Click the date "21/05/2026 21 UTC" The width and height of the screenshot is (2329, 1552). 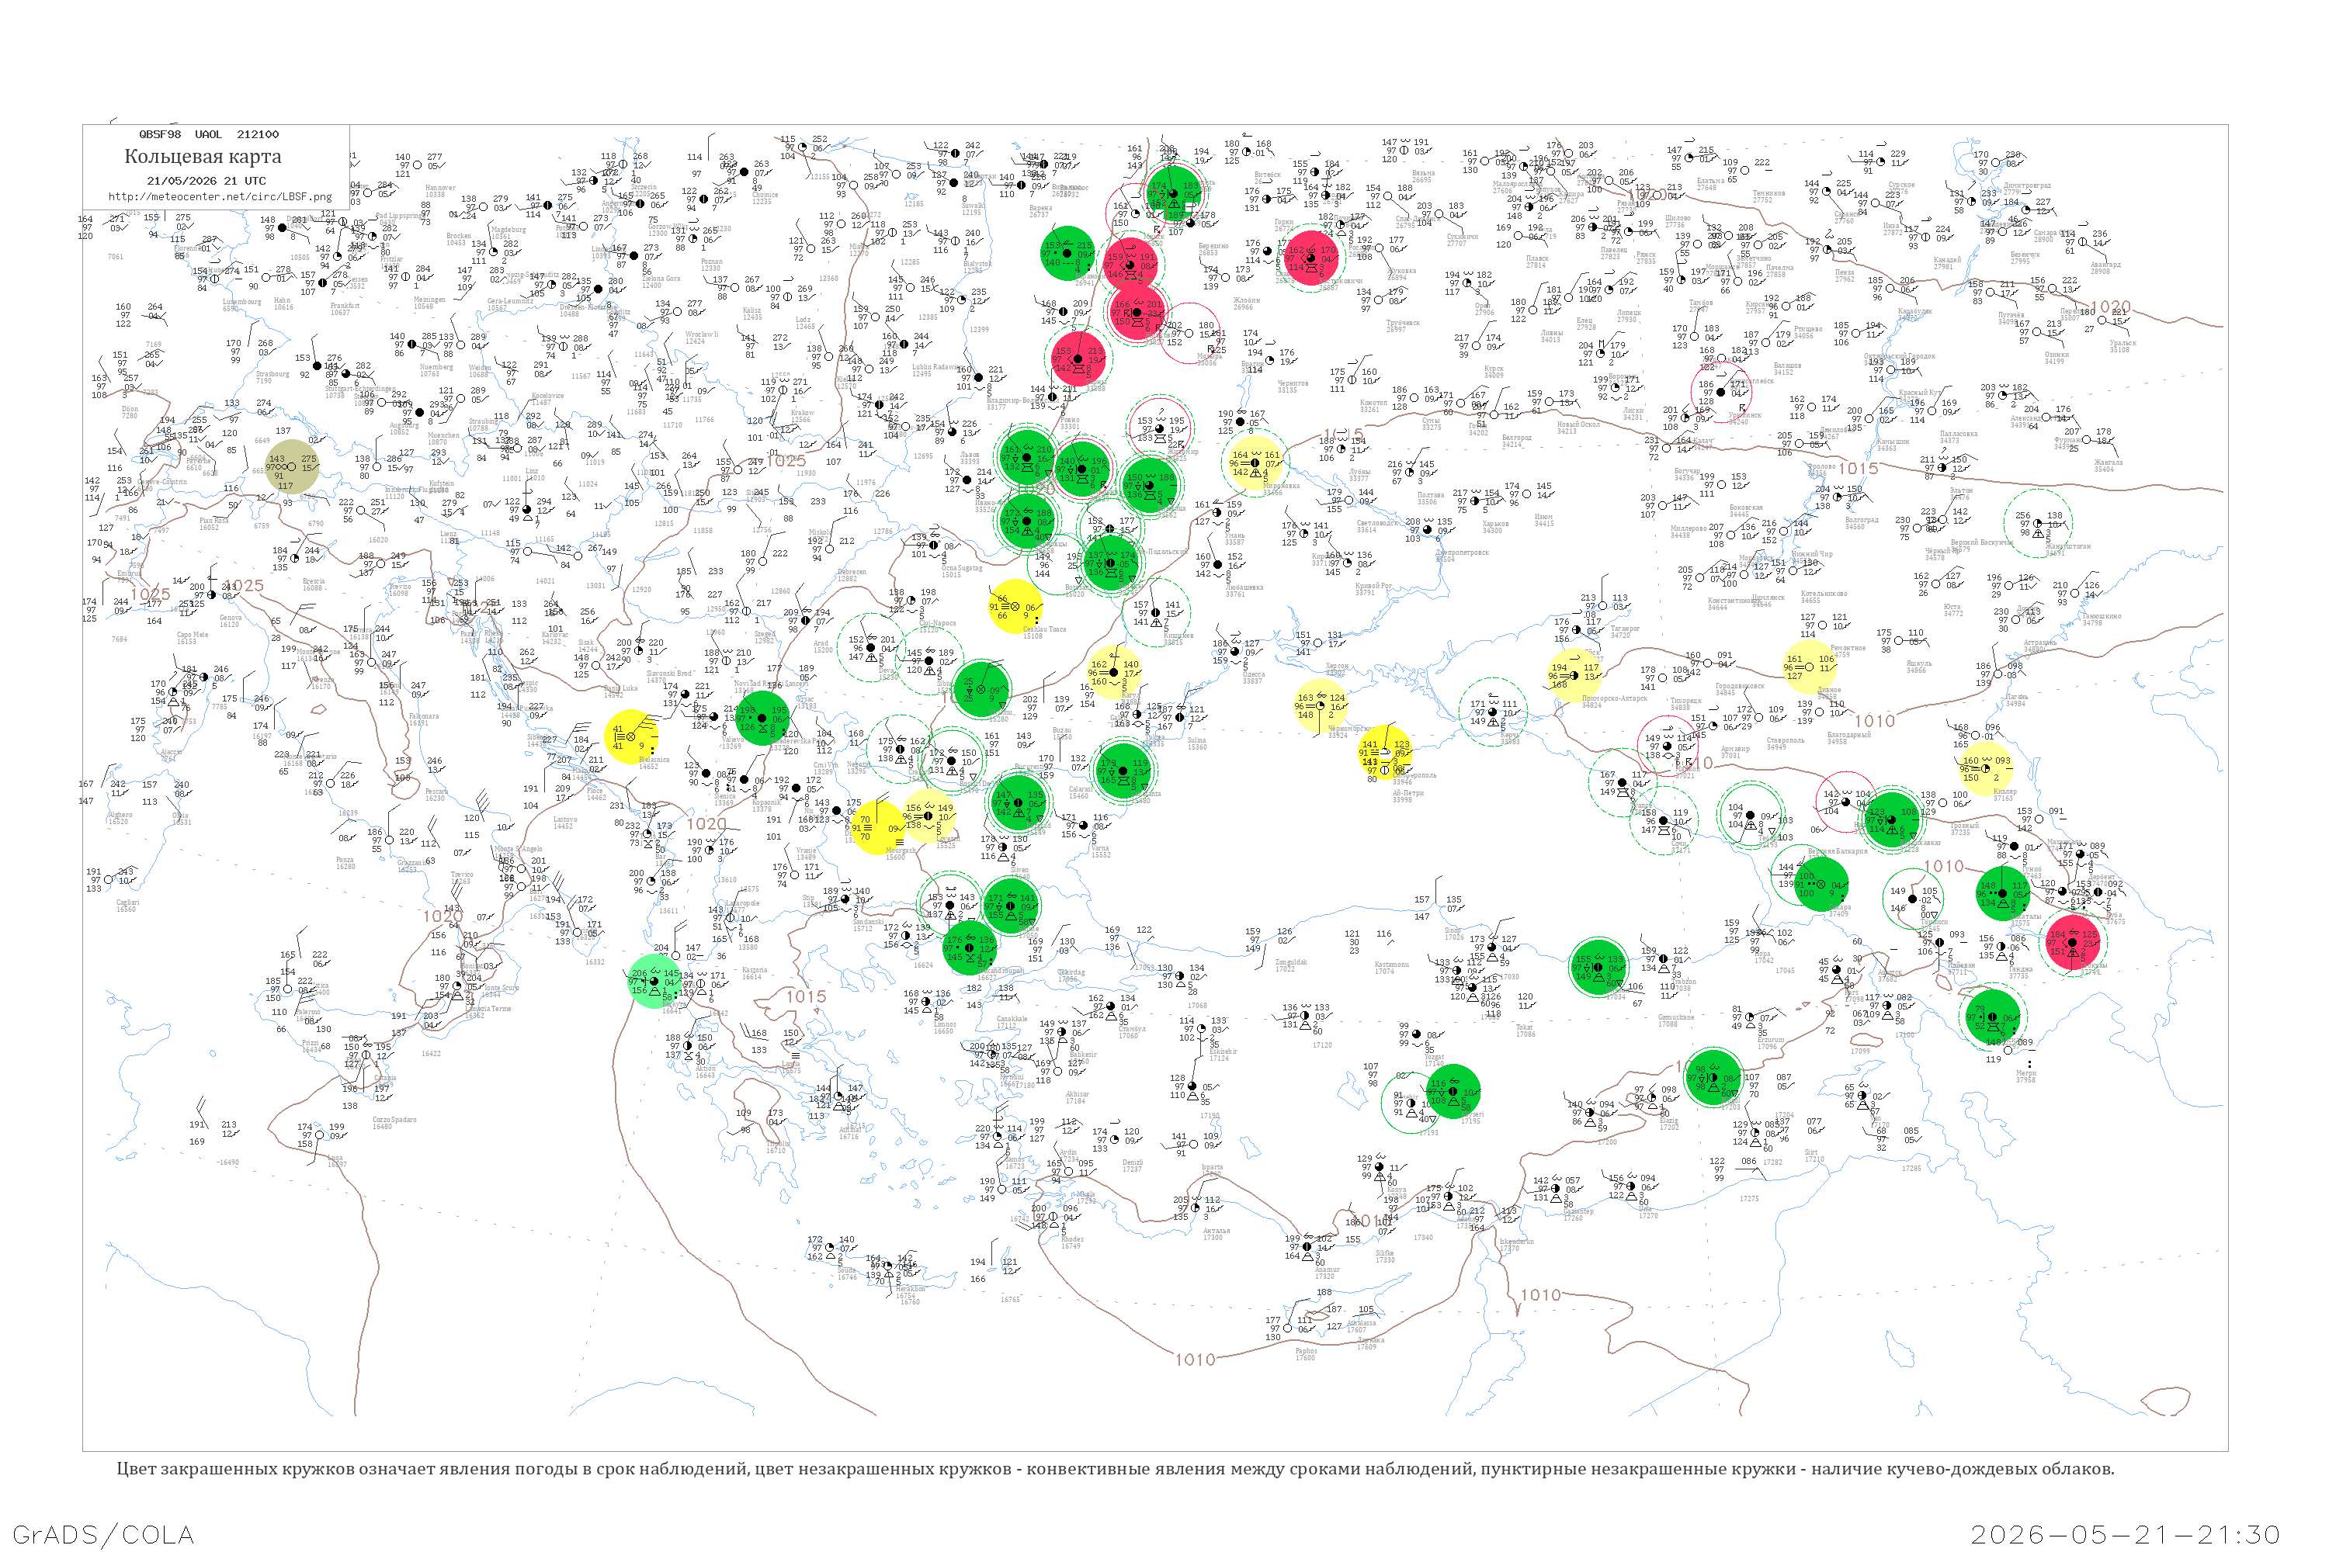[206, 181]
